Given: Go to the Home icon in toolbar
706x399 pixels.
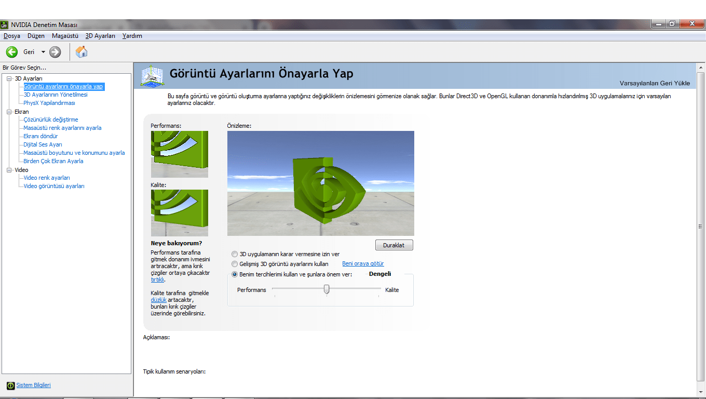Looking at the screenshot, I should 82,51.
